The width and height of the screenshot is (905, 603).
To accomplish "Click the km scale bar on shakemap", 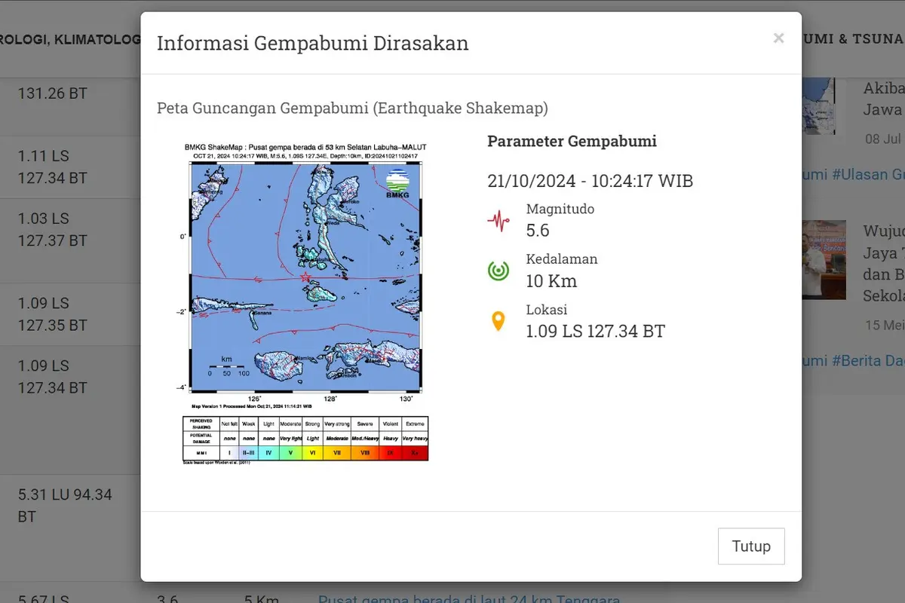I will pyautogui.click(x=226, y=367).
